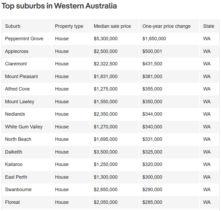Click North Beach price change $331,000

(x=152, y=139)
